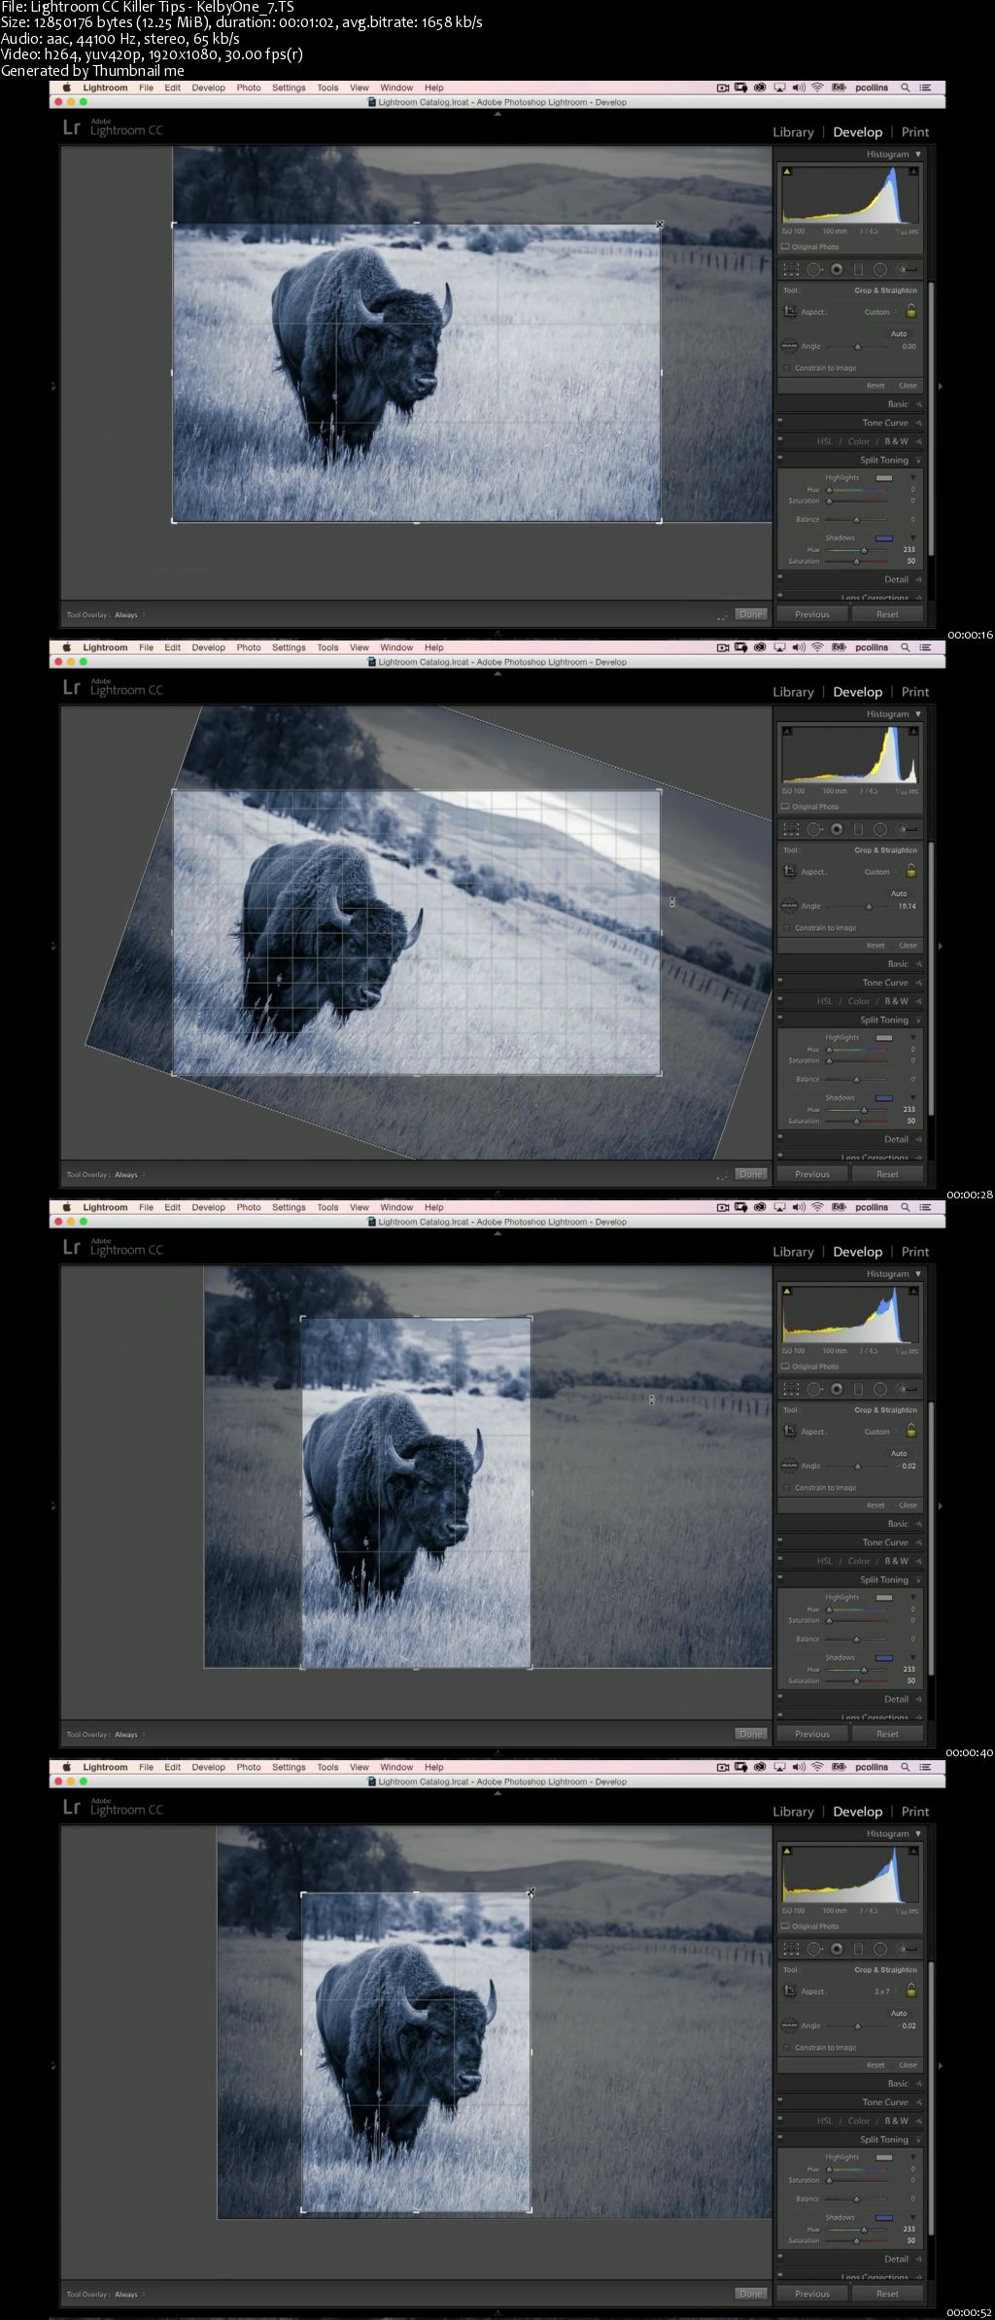Open Tool Overlay Always dropdown in 00:00:52 frame

pos(129,2295)
